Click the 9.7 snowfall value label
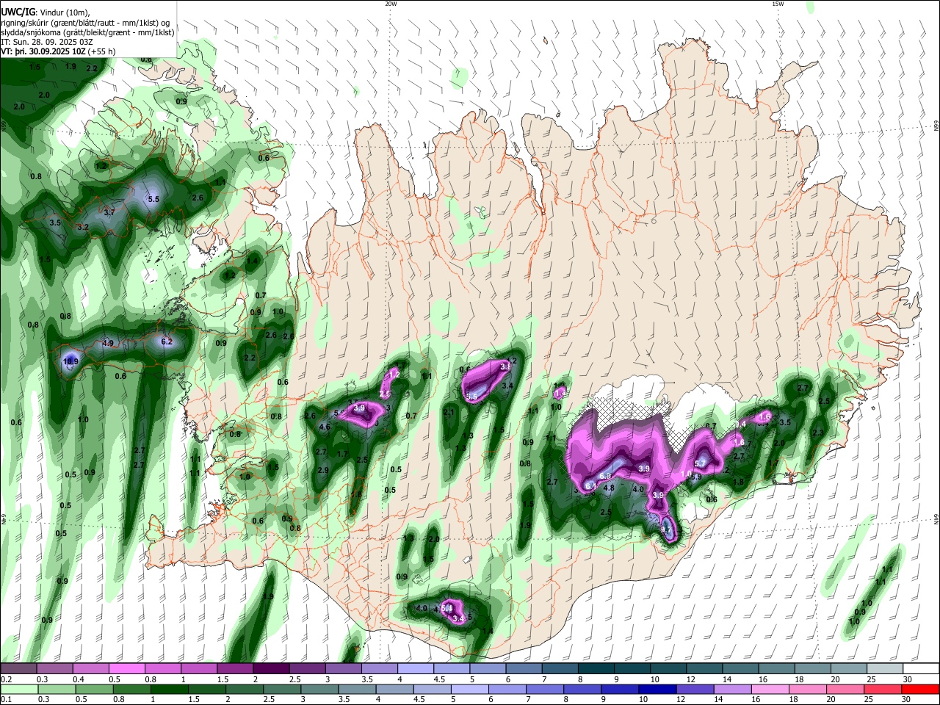Screen dimensions: 940x705 [x=667, y=528]
